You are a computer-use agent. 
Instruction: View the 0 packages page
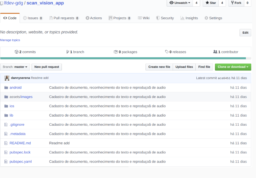click(126, 52)
